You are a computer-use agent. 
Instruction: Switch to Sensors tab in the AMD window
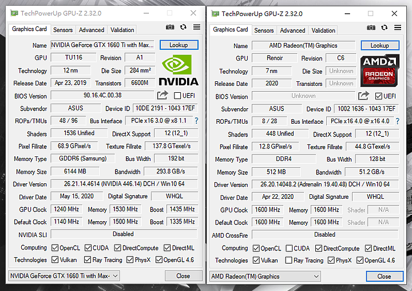click(x=264, y=30)
